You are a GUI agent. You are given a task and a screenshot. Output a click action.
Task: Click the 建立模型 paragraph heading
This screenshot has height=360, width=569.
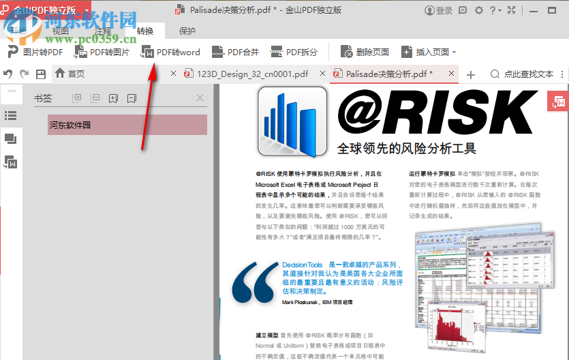266,335
